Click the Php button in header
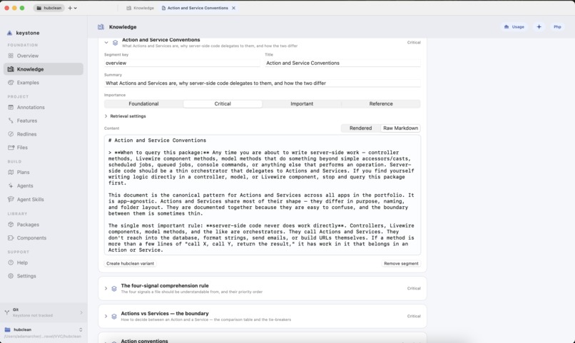Image resolution: width=575 pixels, height=343 pixels. (x=557, y=27)
